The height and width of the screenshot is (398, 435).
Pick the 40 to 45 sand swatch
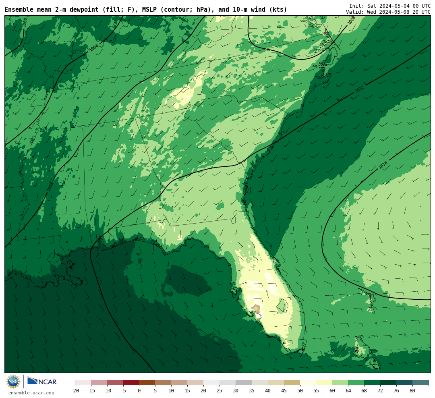(276, 383)
